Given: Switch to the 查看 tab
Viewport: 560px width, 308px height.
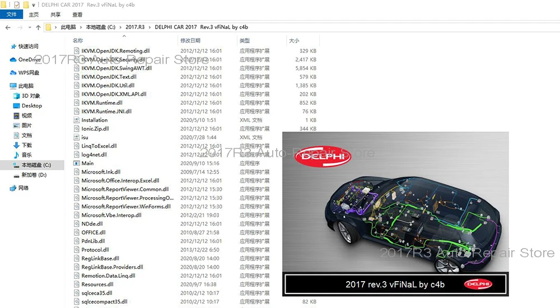Looking at the screenshot, I should click(x=77, y=15).
